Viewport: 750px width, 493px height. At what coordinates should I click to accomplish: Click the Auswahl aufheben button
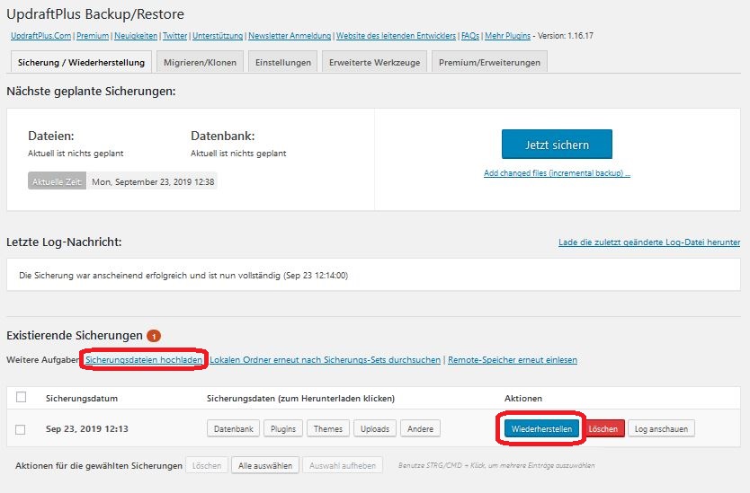pos(343,465)
